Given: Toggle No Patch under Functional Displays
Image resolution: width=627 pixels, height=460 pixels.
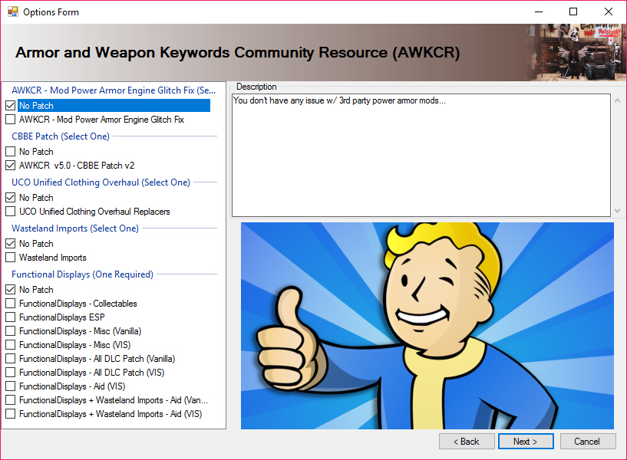Looking at the screenshot, I should (11, 290).
